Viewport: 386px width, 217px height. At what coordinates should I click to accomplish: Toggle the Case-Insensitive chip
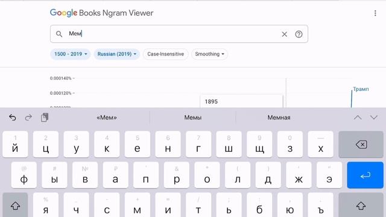[x=165, y=54]
